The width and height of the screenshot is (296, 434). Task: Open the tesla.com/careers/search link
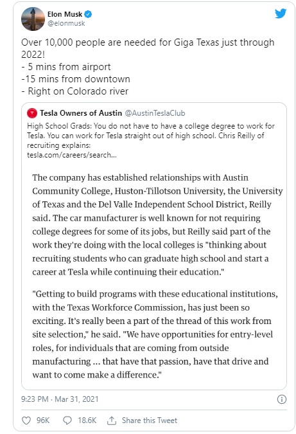pos(72,155)
